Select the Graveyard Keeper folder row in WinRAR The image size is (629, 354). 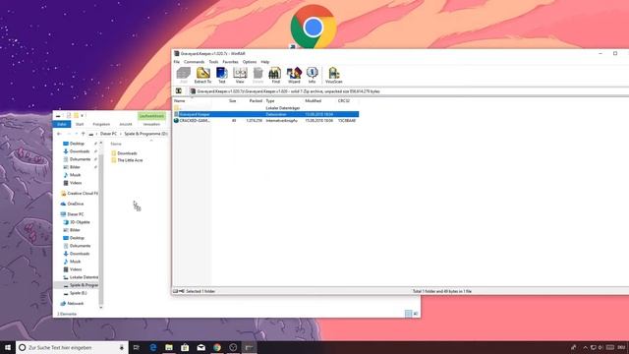pos(266,114)
